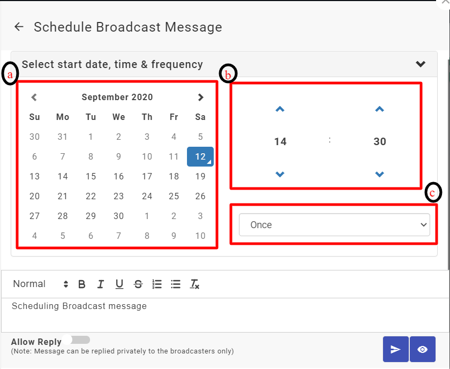The image size is (450, 369).
Task: Select September 27 in calendar
Action: pyautogui.click(x=34, y=216)
